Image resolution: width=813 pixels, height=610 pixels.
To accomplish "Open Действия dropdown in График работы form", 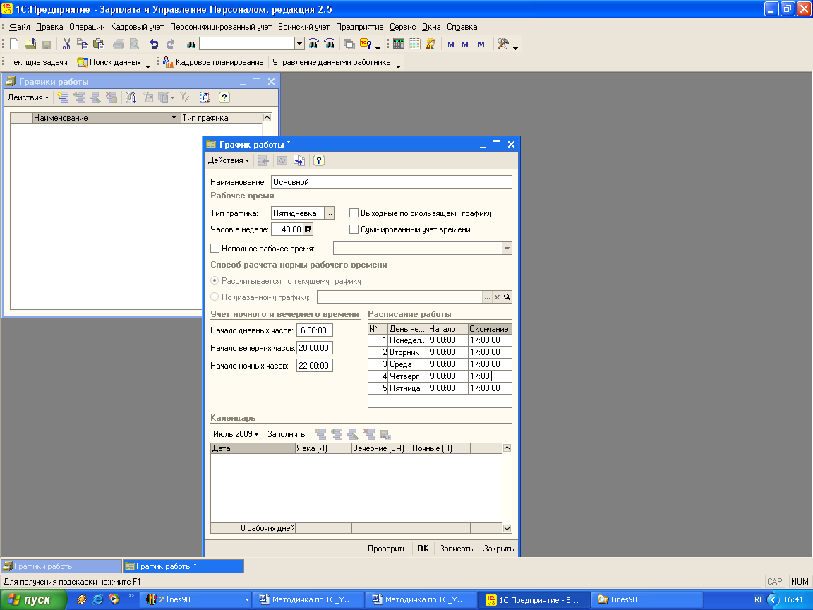I will click(229, 160).
